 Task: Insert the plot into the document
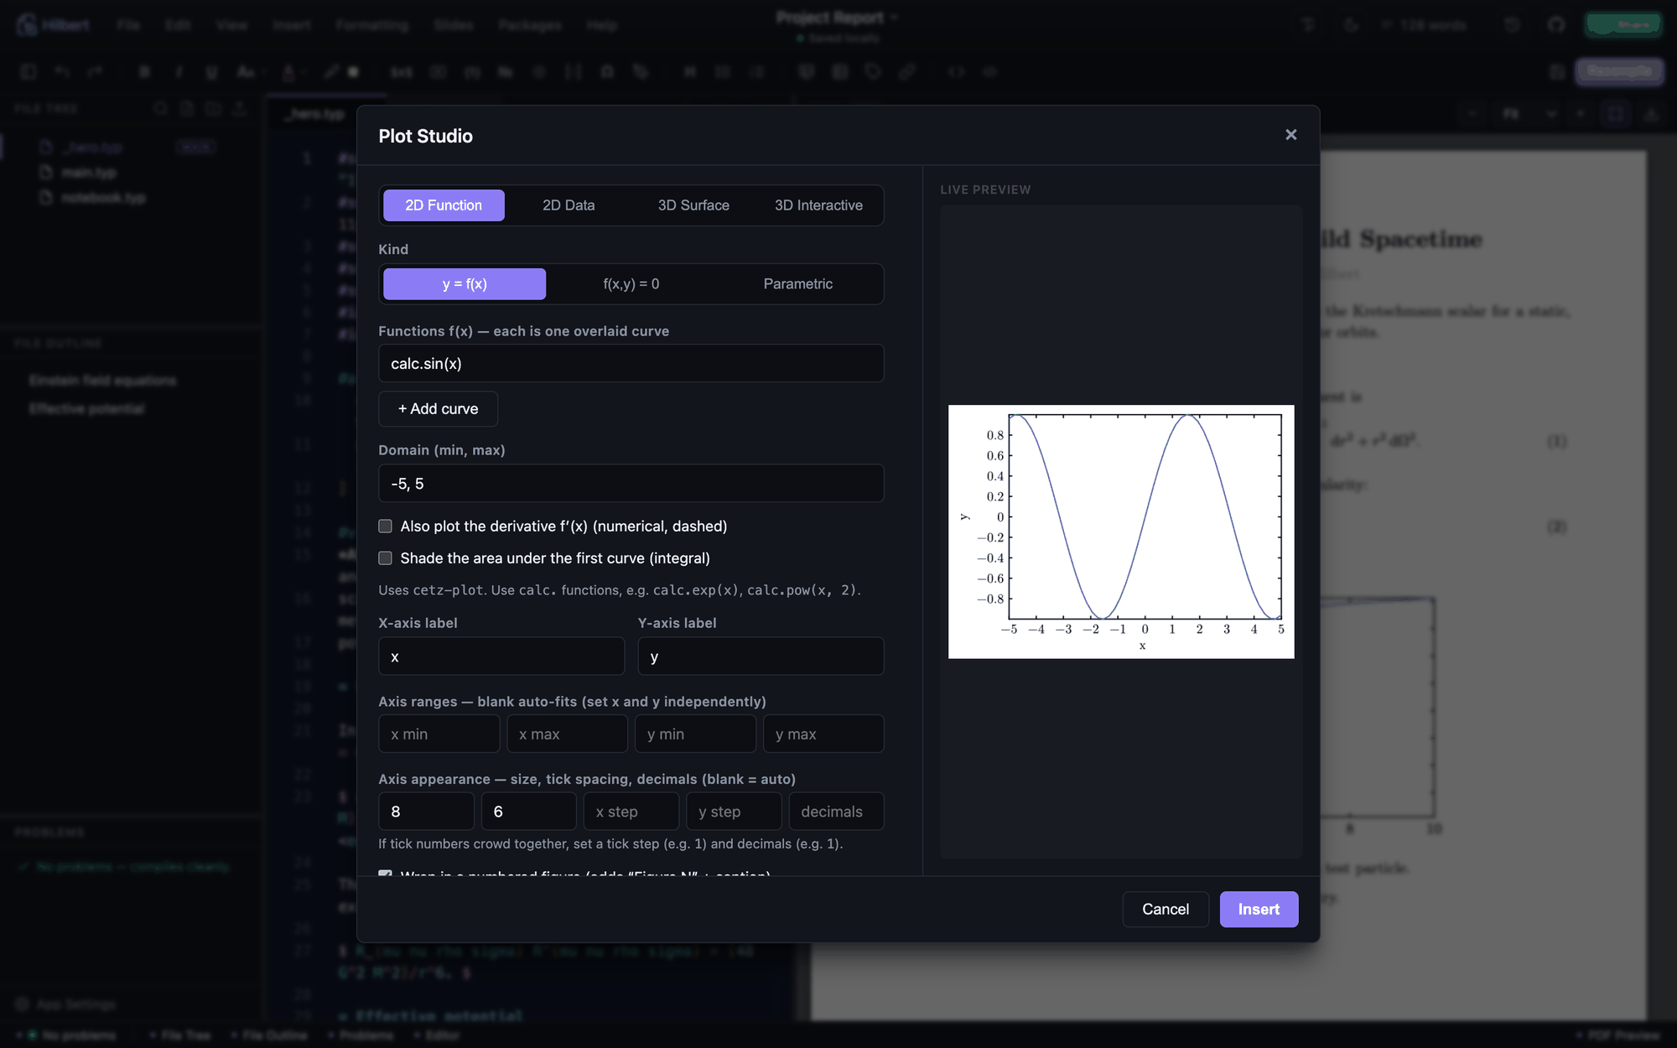pos(1259,910)
